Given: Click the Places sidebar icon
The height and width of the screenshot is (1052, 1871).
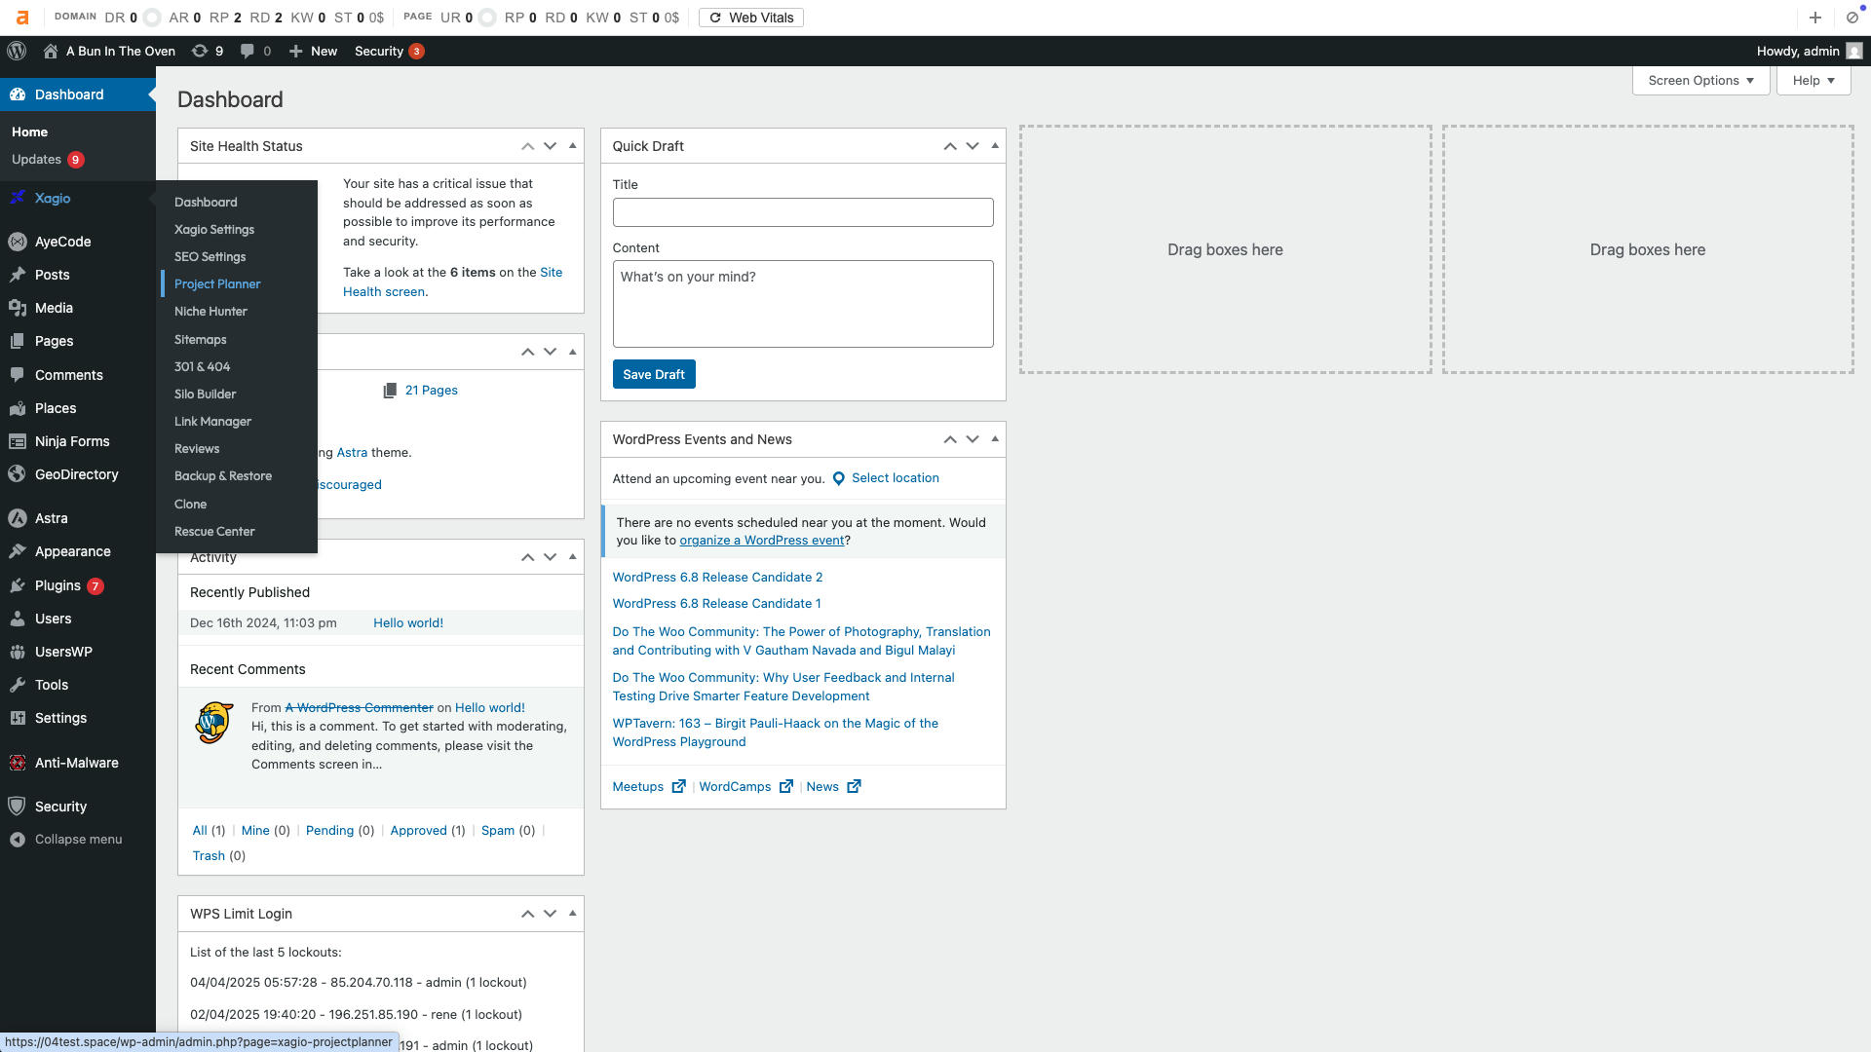Looking at the screenshot, I should click(18, 408).
